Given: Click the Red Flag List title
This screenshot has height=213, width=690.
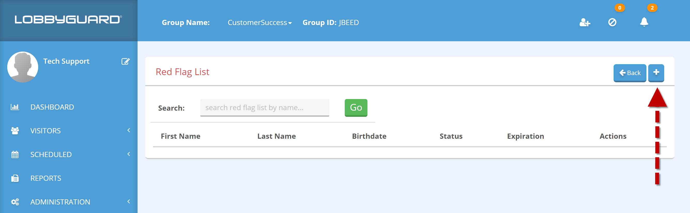Looking at the screenshot, I should point(182,72).
